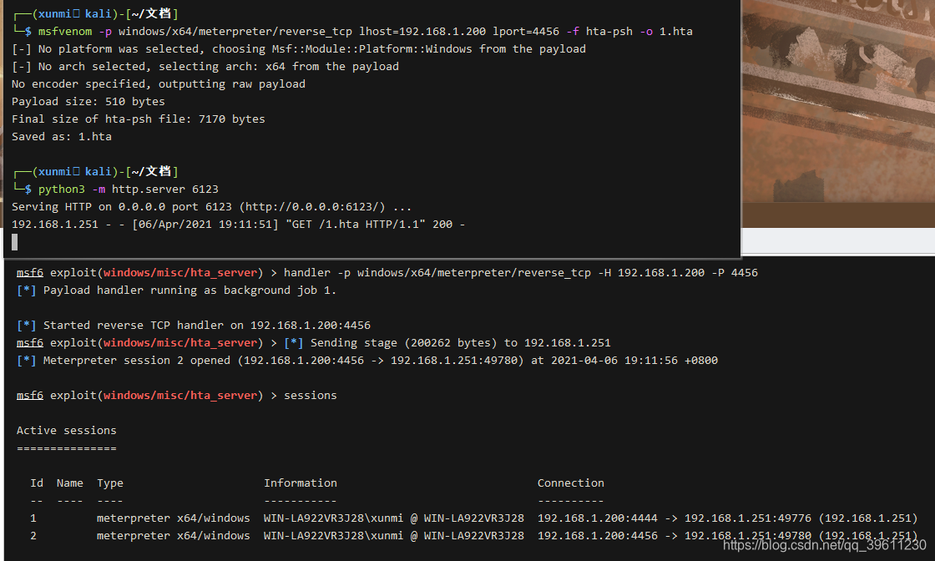Click the hta-psh format value
The width and height of the screenshot is (935, 561).
coord(609,32)
